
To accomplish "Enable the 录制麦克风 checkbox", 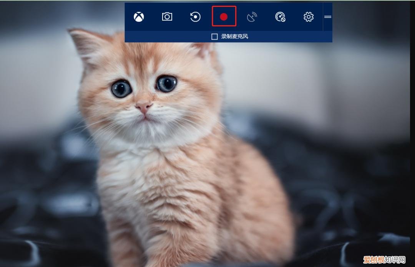I will pyautogui.click(x=214, y=36).
